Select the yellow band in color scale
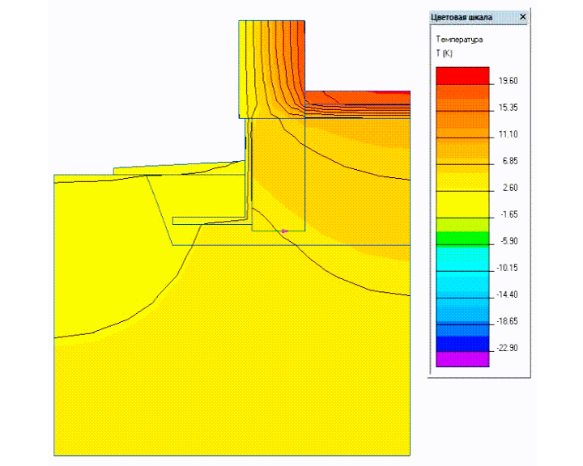 point(462,202)
